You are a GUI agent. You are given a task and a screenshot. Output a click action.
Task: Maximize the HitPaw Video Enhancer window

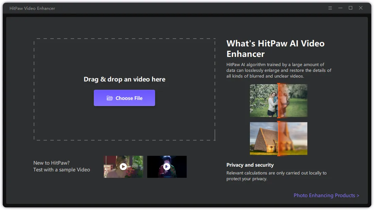350,8
